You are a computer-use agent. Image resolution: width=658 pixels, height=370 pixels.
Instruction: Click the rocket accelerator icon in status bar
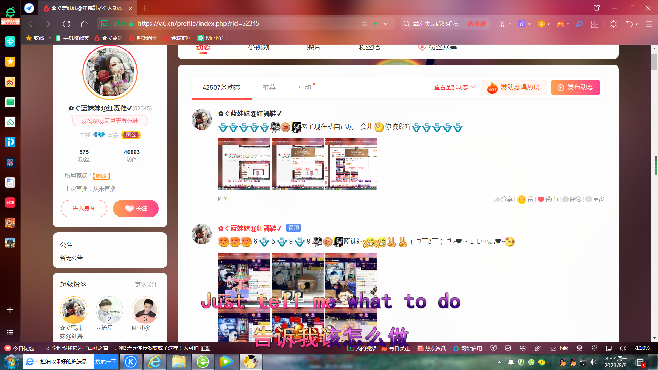click(538, 348)
